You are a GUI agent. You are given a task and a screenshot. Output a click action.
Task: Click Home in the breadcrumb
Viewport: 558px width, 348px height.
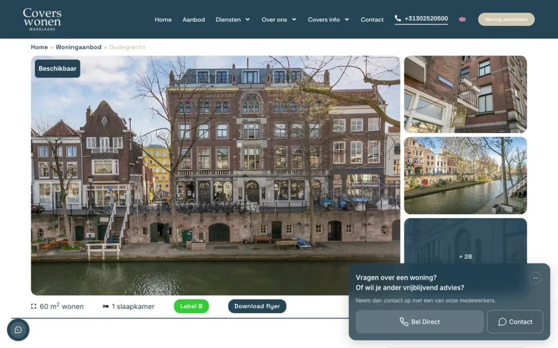pos(39,47)
